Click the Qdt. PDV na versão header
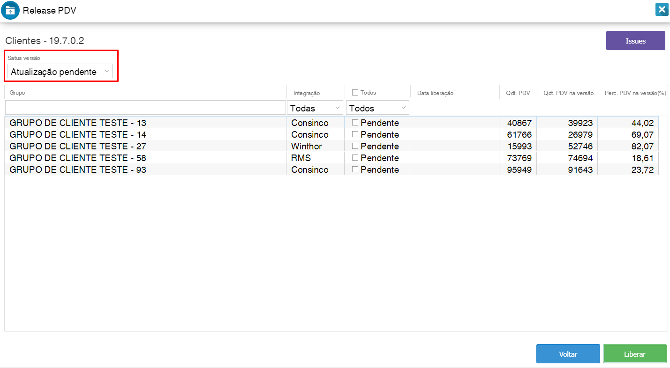The height and width of the screenshot is (368, 670). pyautogui.click(x=568, y=93)
